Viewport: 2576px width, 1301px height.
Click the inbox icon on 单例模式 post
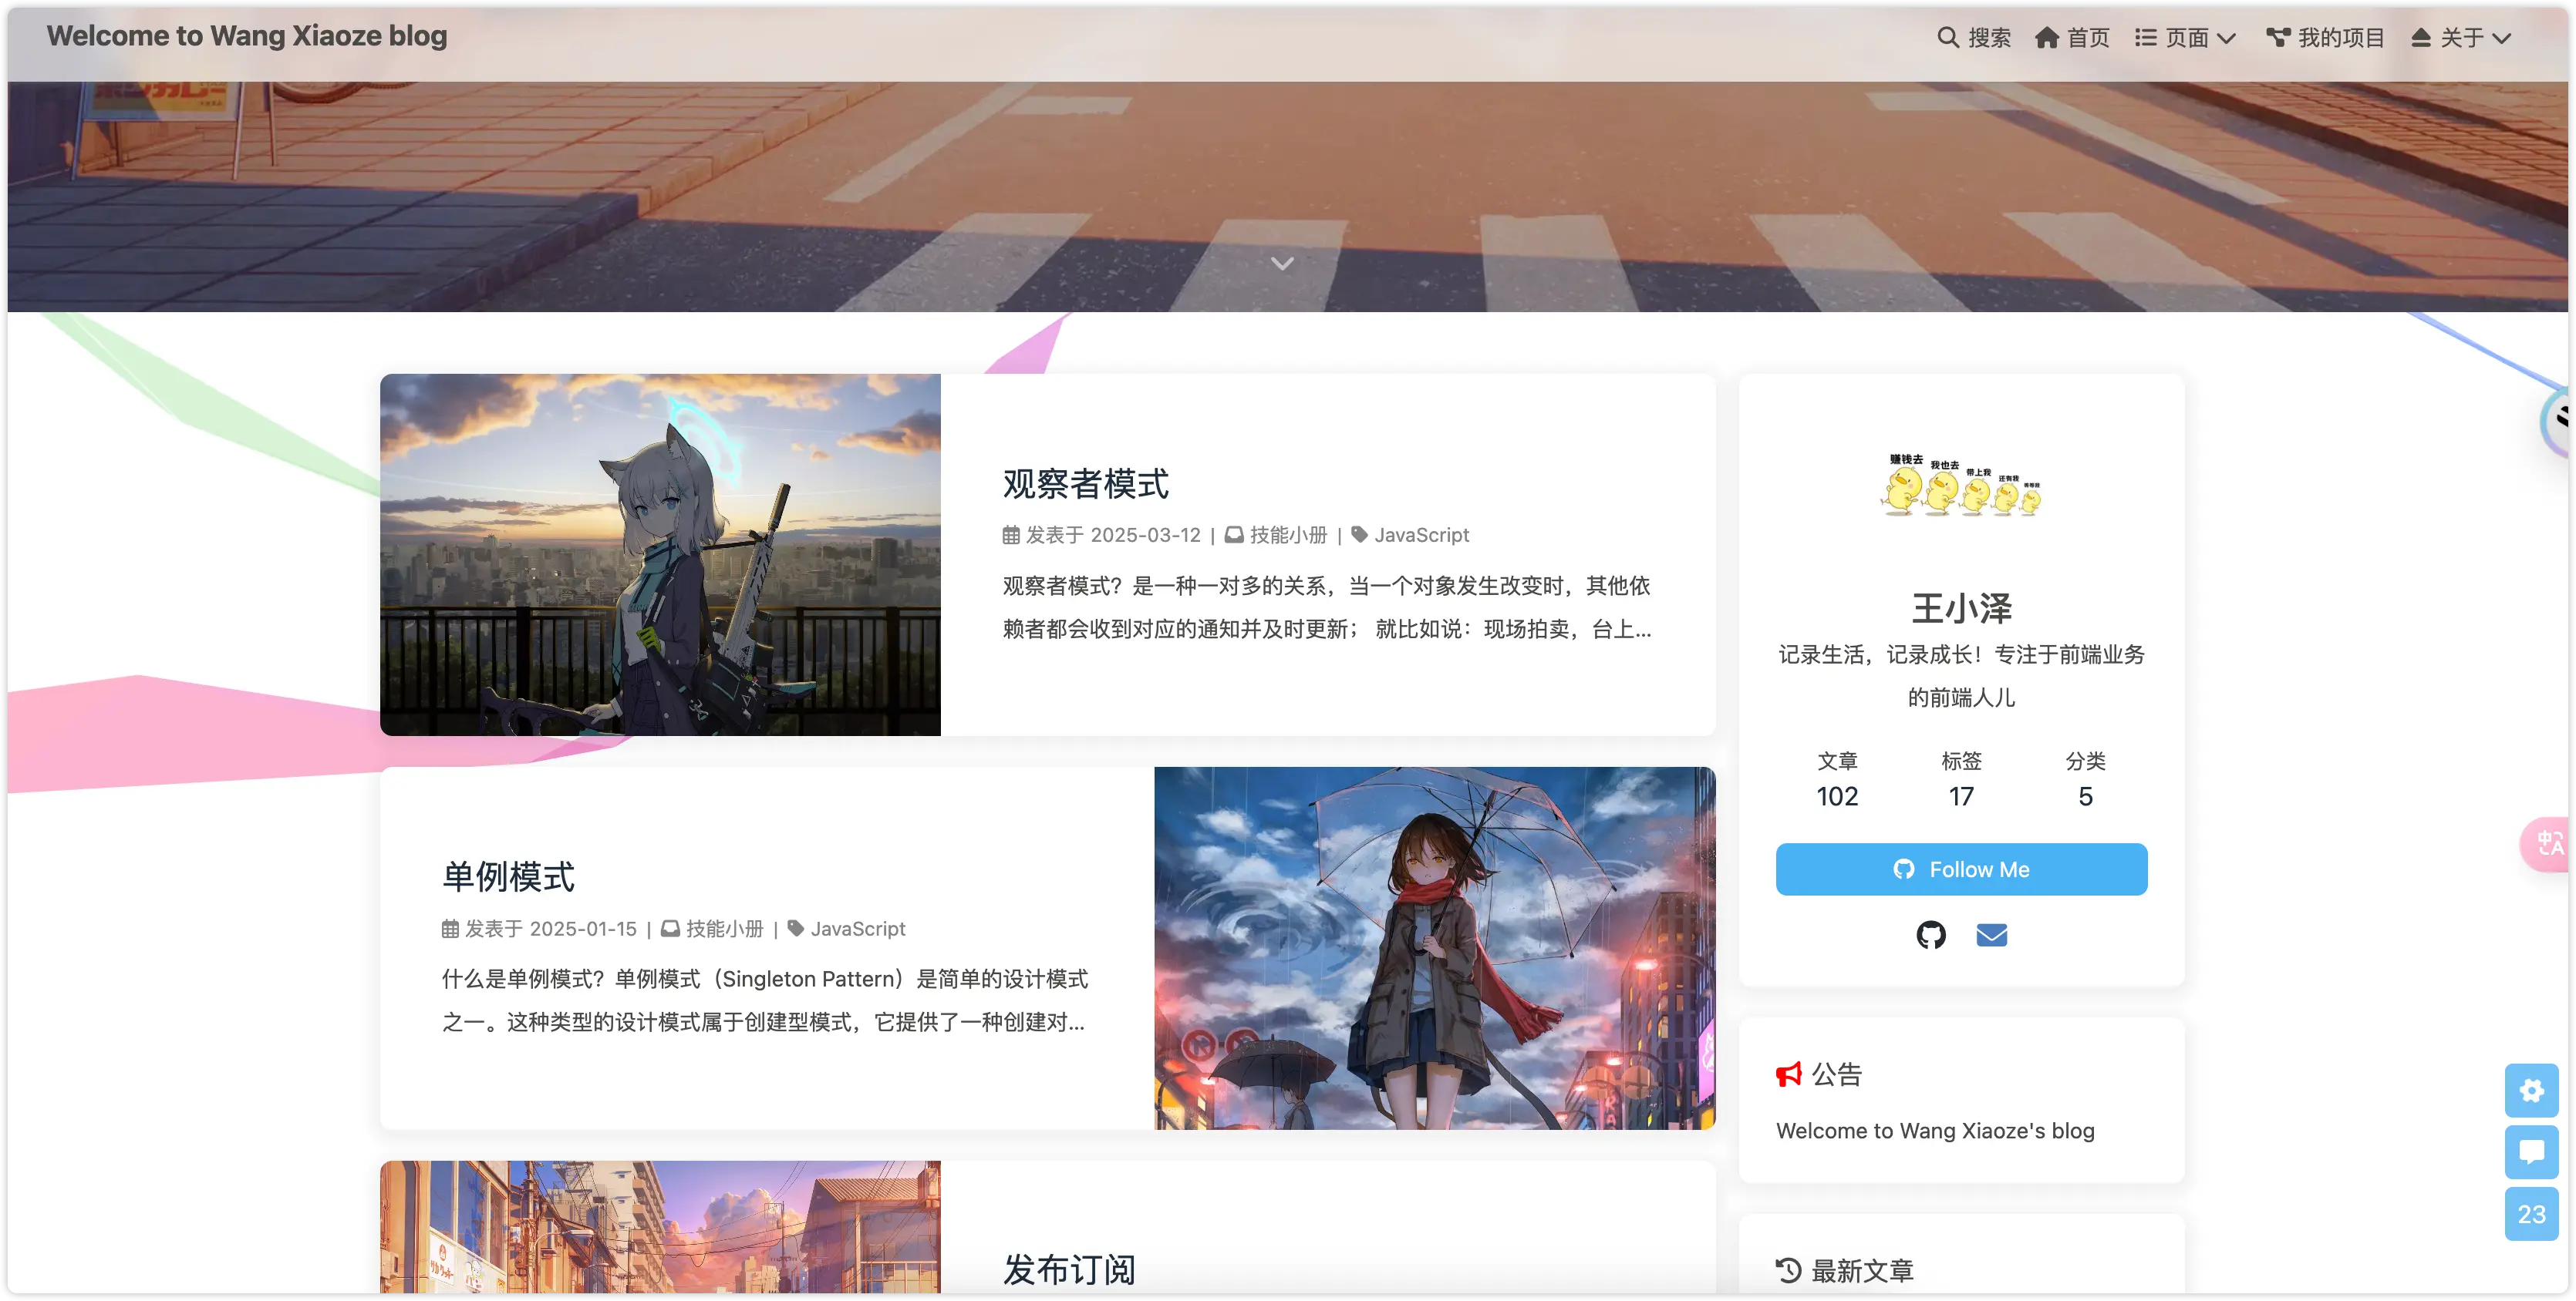click(670, 928)
